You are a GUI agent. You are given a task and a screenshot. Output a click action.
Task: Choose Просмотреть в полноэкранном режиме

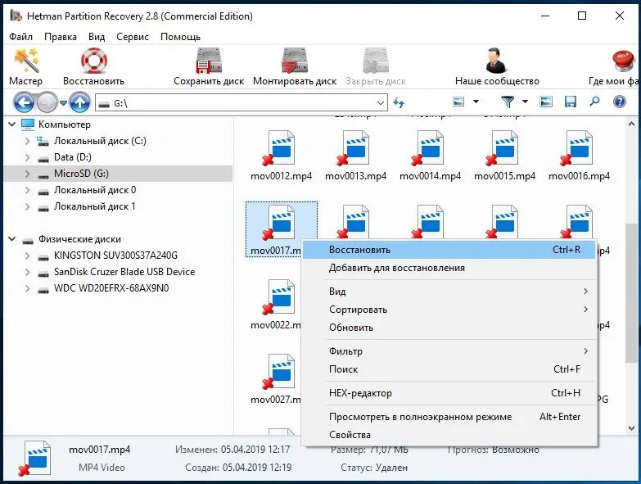(449, 417)
